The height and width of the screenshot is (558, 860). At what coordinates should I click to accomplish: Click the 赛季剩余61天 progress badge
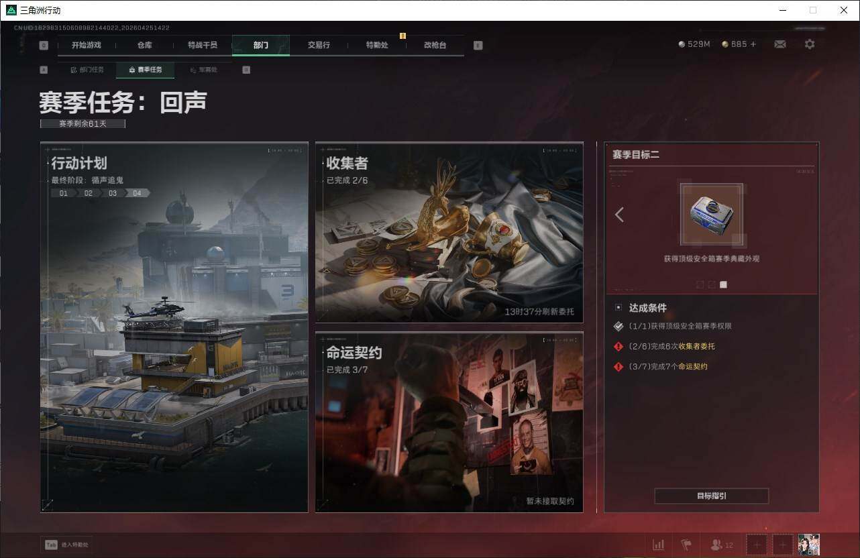(x=82, y=123)
